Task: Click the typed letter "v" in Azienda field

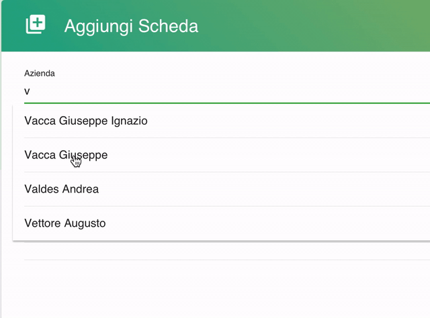Action: tap(27, 91)
